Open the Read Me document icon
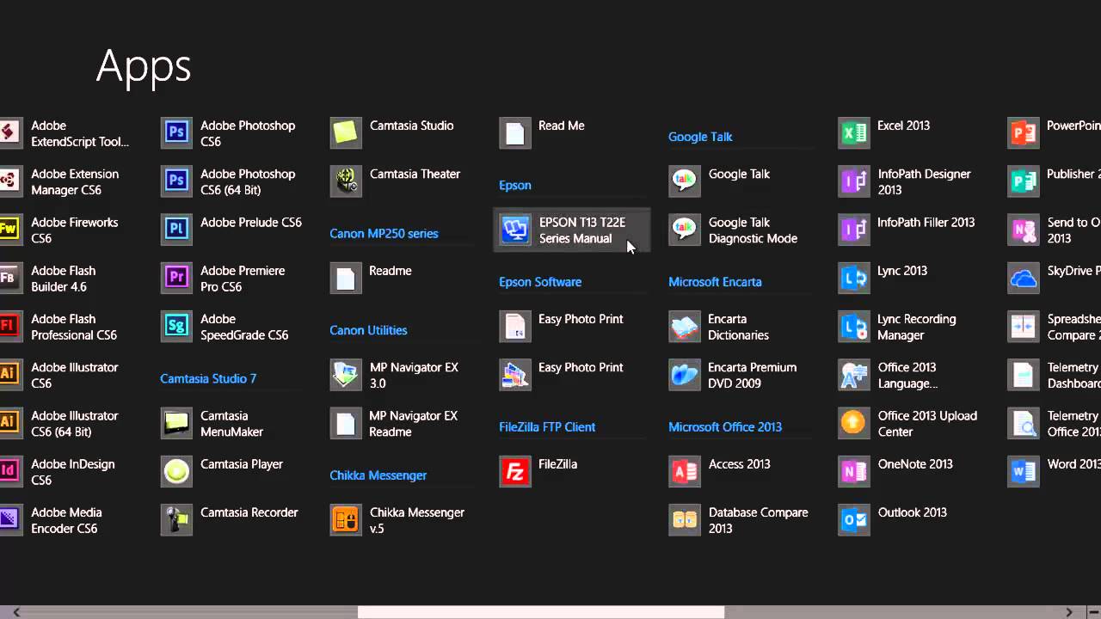This screenshot has height=619, width=1101. [515, 133]
